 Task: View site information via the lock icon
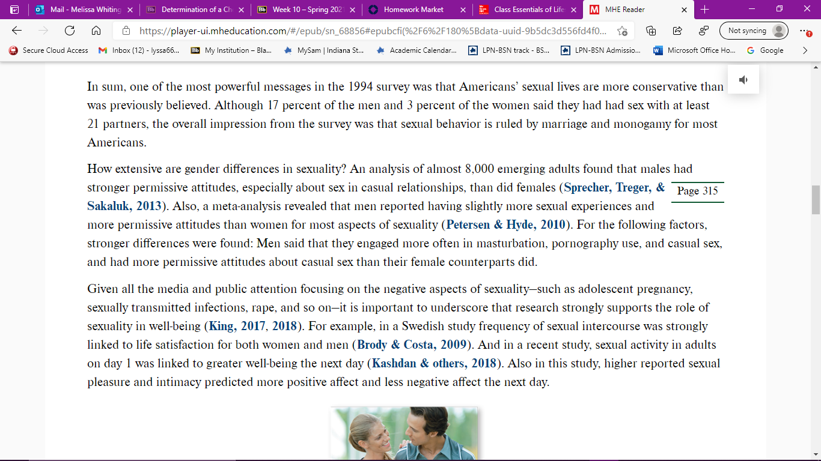pyautogui.click(x=126, y=31)
